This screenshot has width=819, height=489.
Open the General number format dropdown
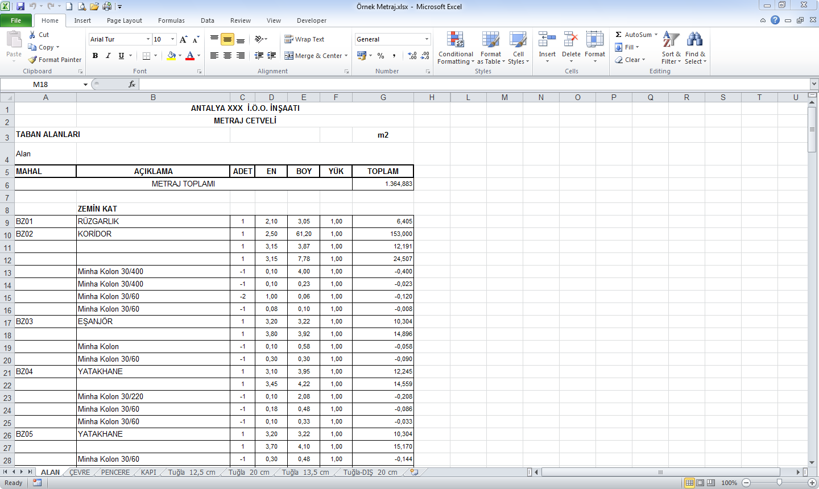coord(427,39)
